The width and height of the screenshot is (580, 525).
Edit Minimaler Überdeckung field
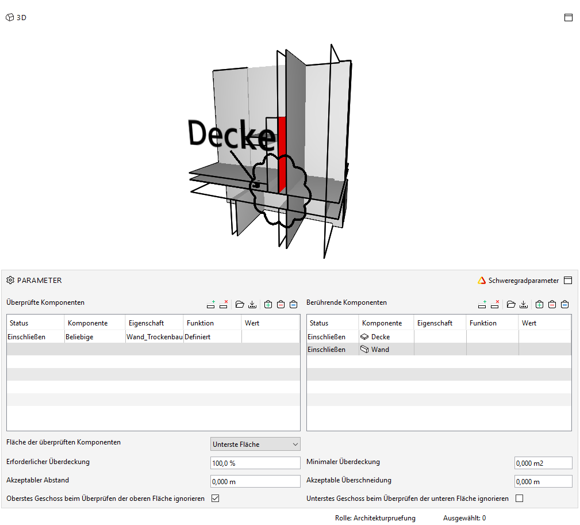pyautogui.click(x=543, y=463)
